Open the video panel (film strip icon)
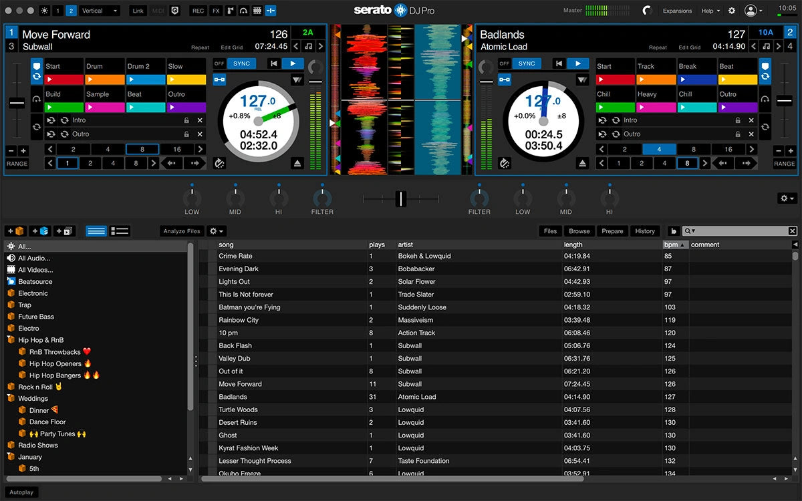 257,11
